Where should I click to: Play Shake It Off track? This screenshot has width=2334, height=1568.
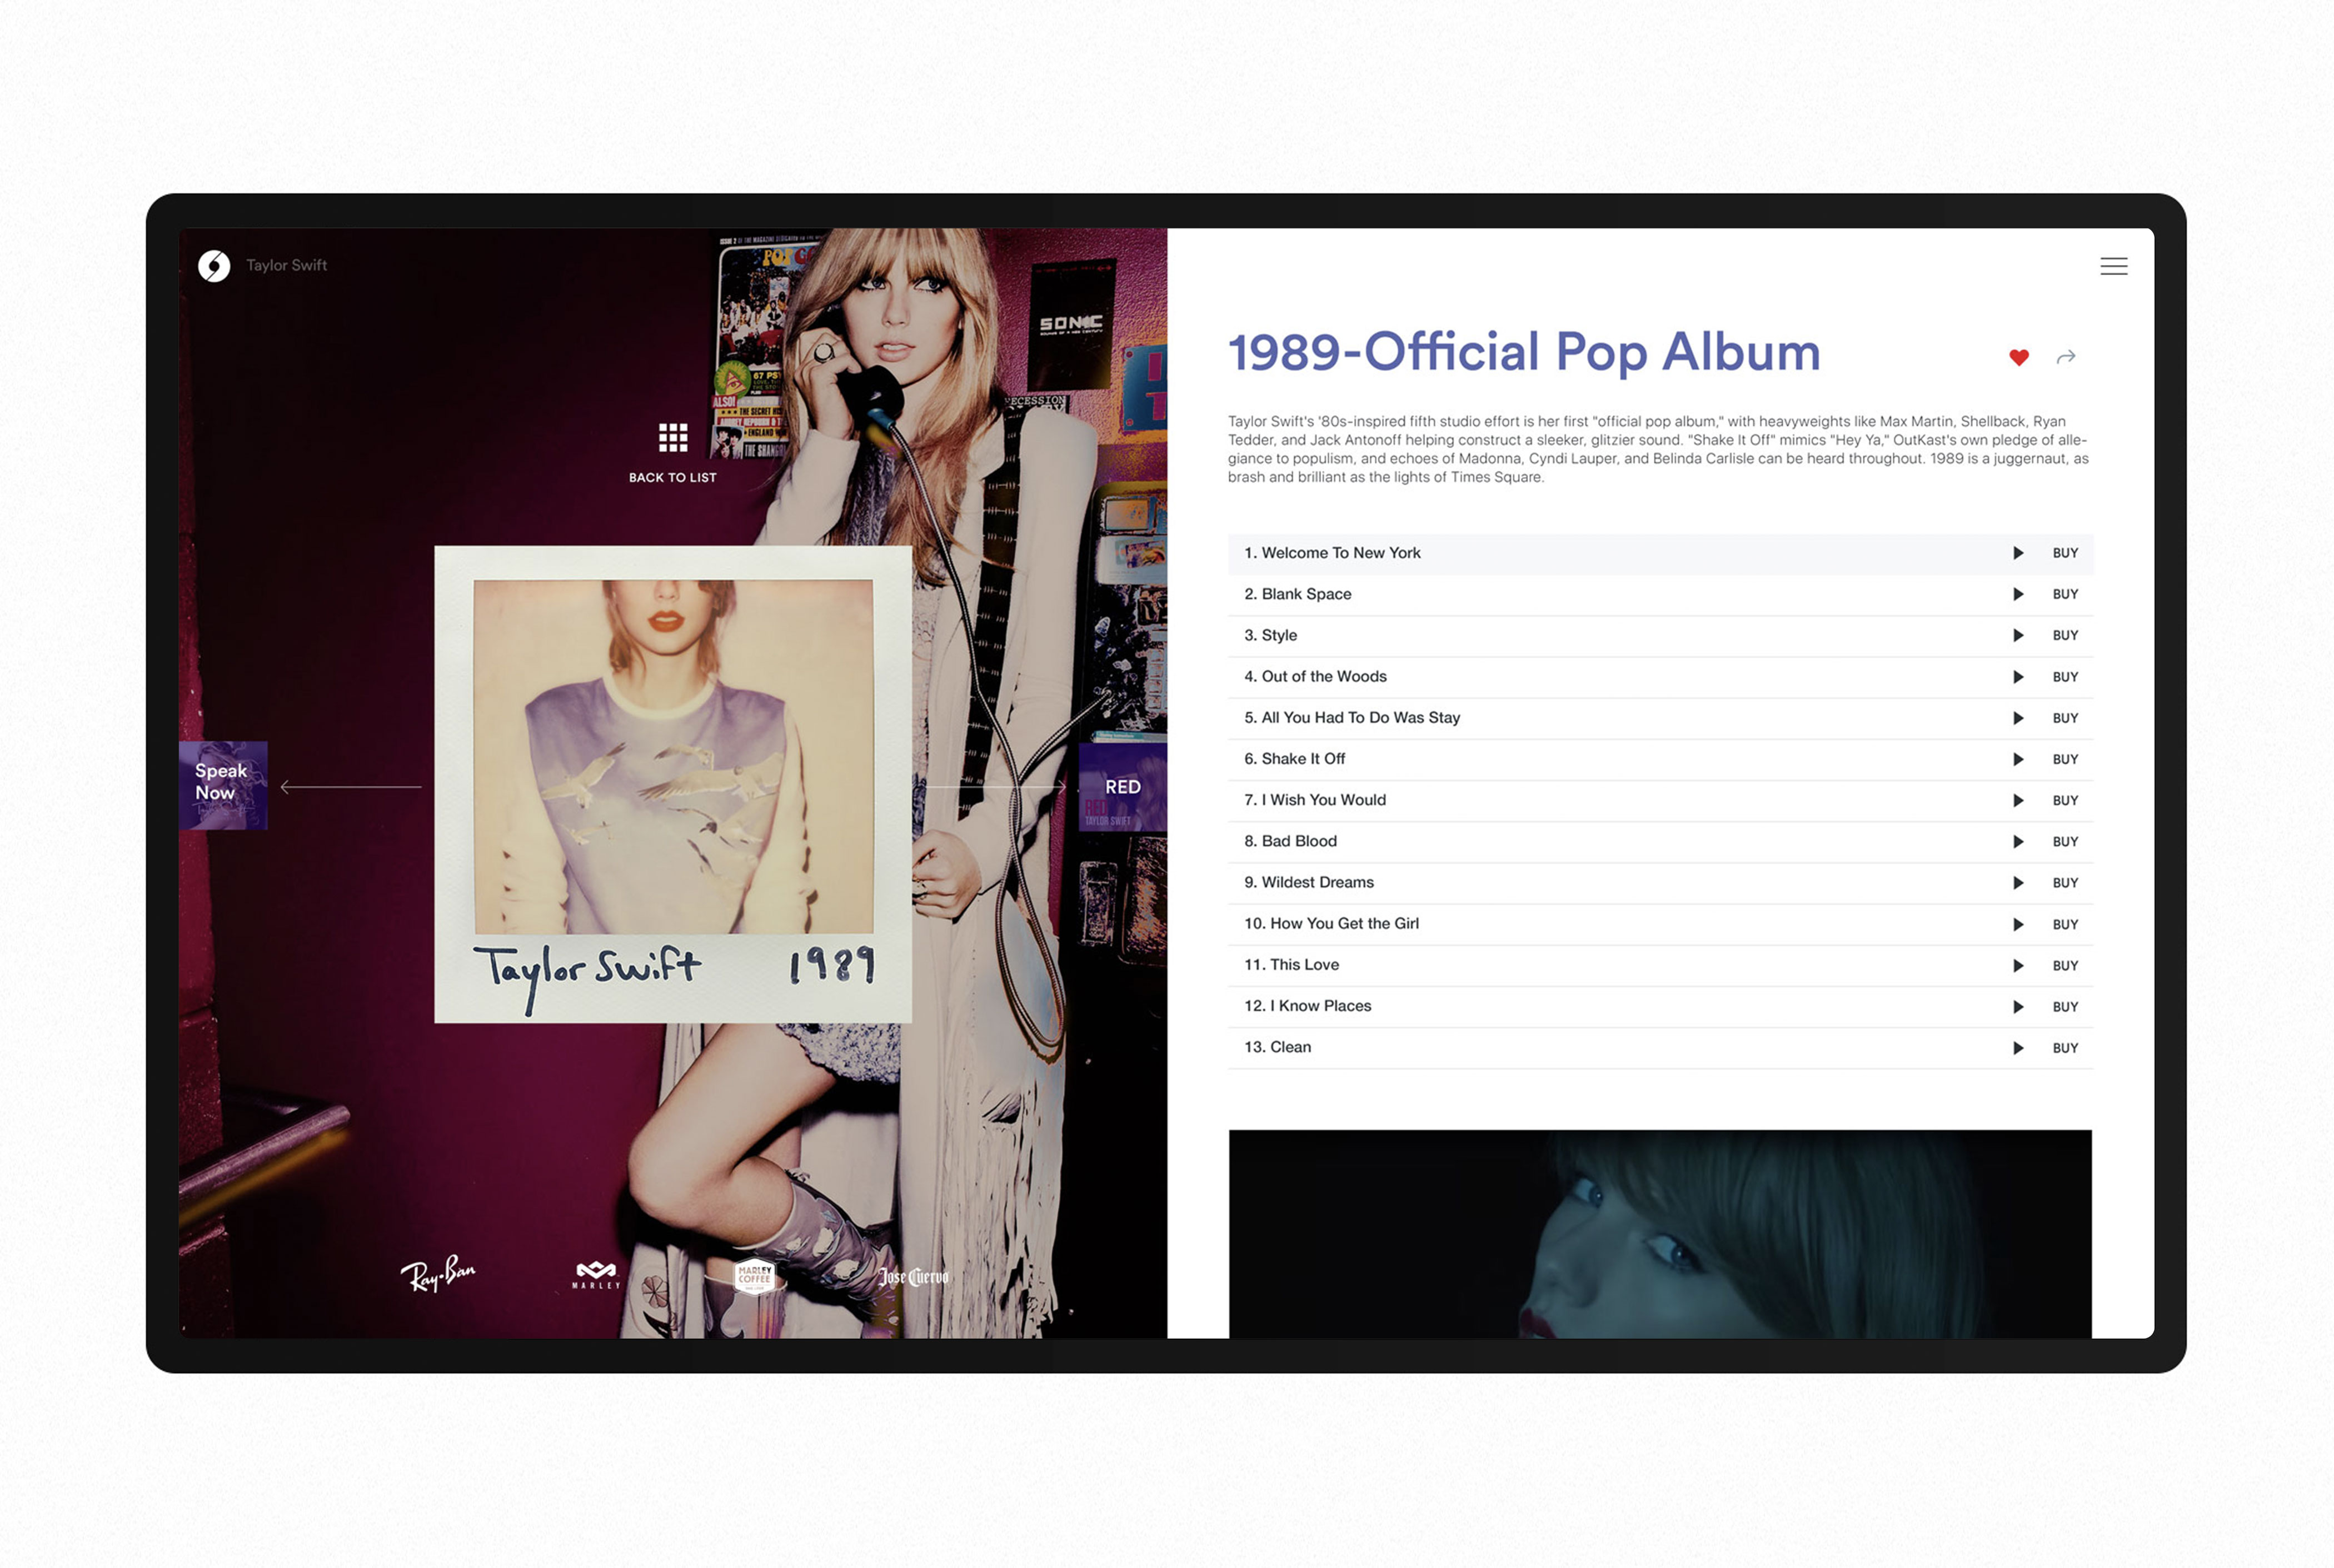2018,759
